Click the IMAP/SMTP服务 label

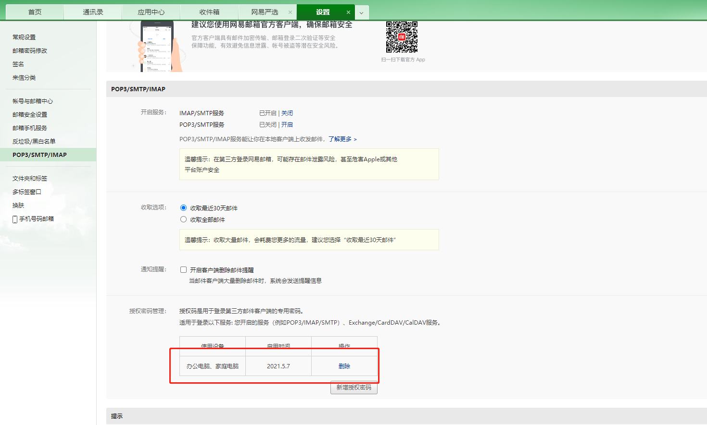tap(202, 113)
